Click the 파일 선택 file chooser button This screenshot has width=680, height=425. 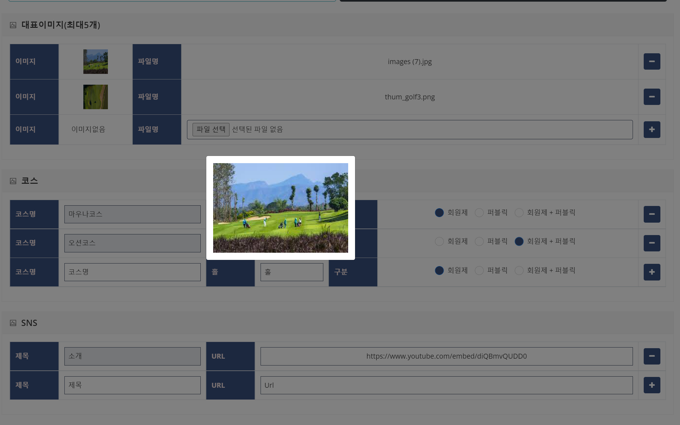[211, 129]
